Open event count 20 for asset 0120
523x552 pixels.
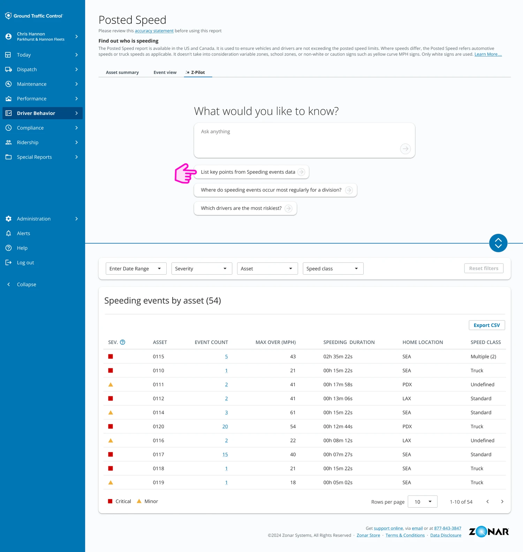coord(225,426)
